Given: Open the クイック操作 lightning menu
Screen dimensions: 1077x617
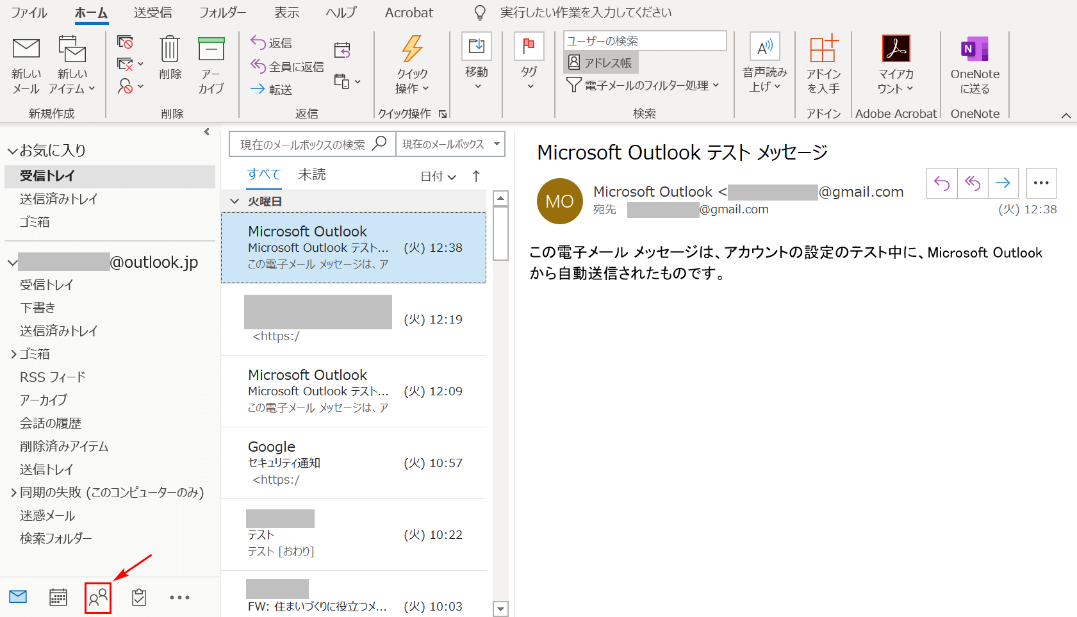Looking at the screenshot, I should click(x=412, y=65).
